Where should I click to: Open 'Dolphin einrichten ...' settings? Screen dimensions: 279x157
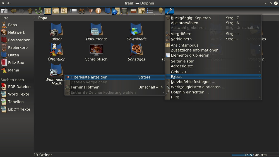(x=213, y=92)
